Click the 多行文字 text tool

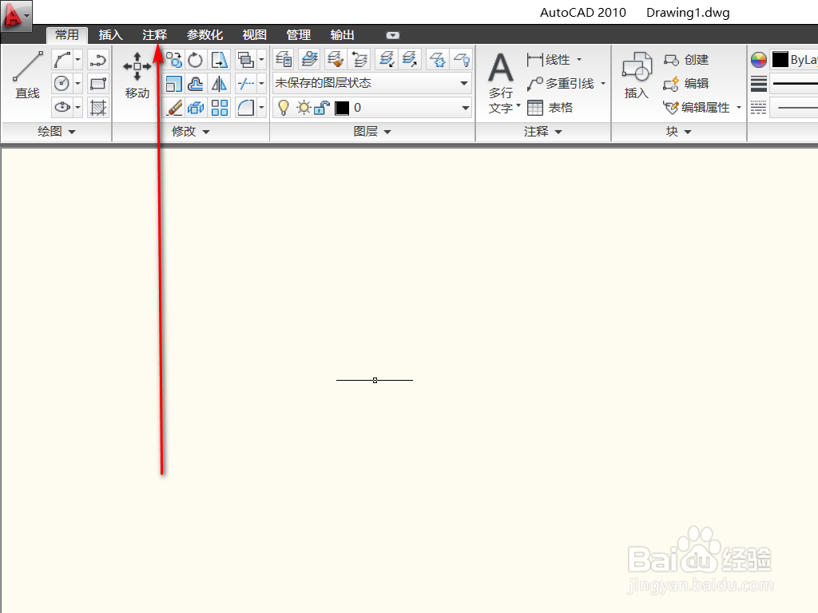[502, 83]
